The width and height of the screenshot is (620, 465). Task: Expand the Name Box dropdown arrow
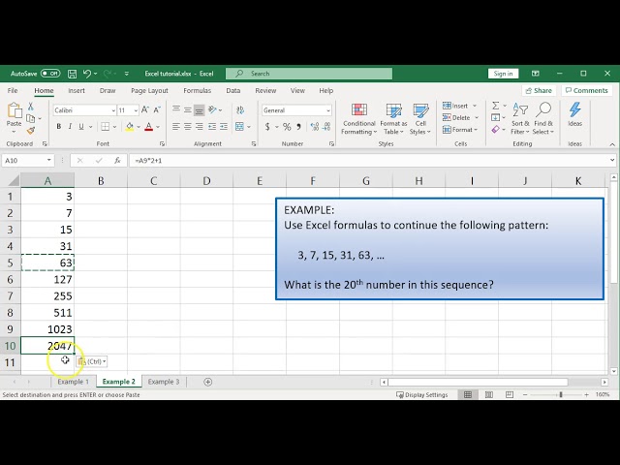(x=49, y=160)
